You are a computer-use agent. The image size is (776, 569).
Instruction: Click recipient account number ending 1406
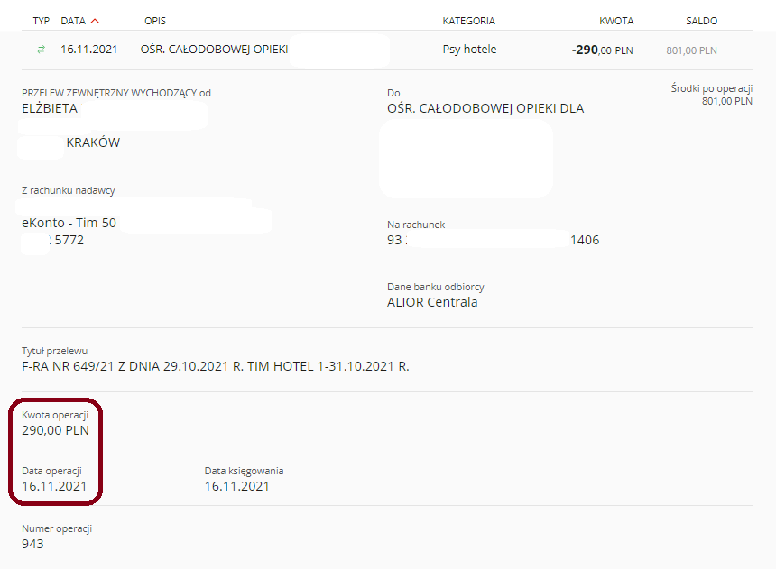pos(493,240)
